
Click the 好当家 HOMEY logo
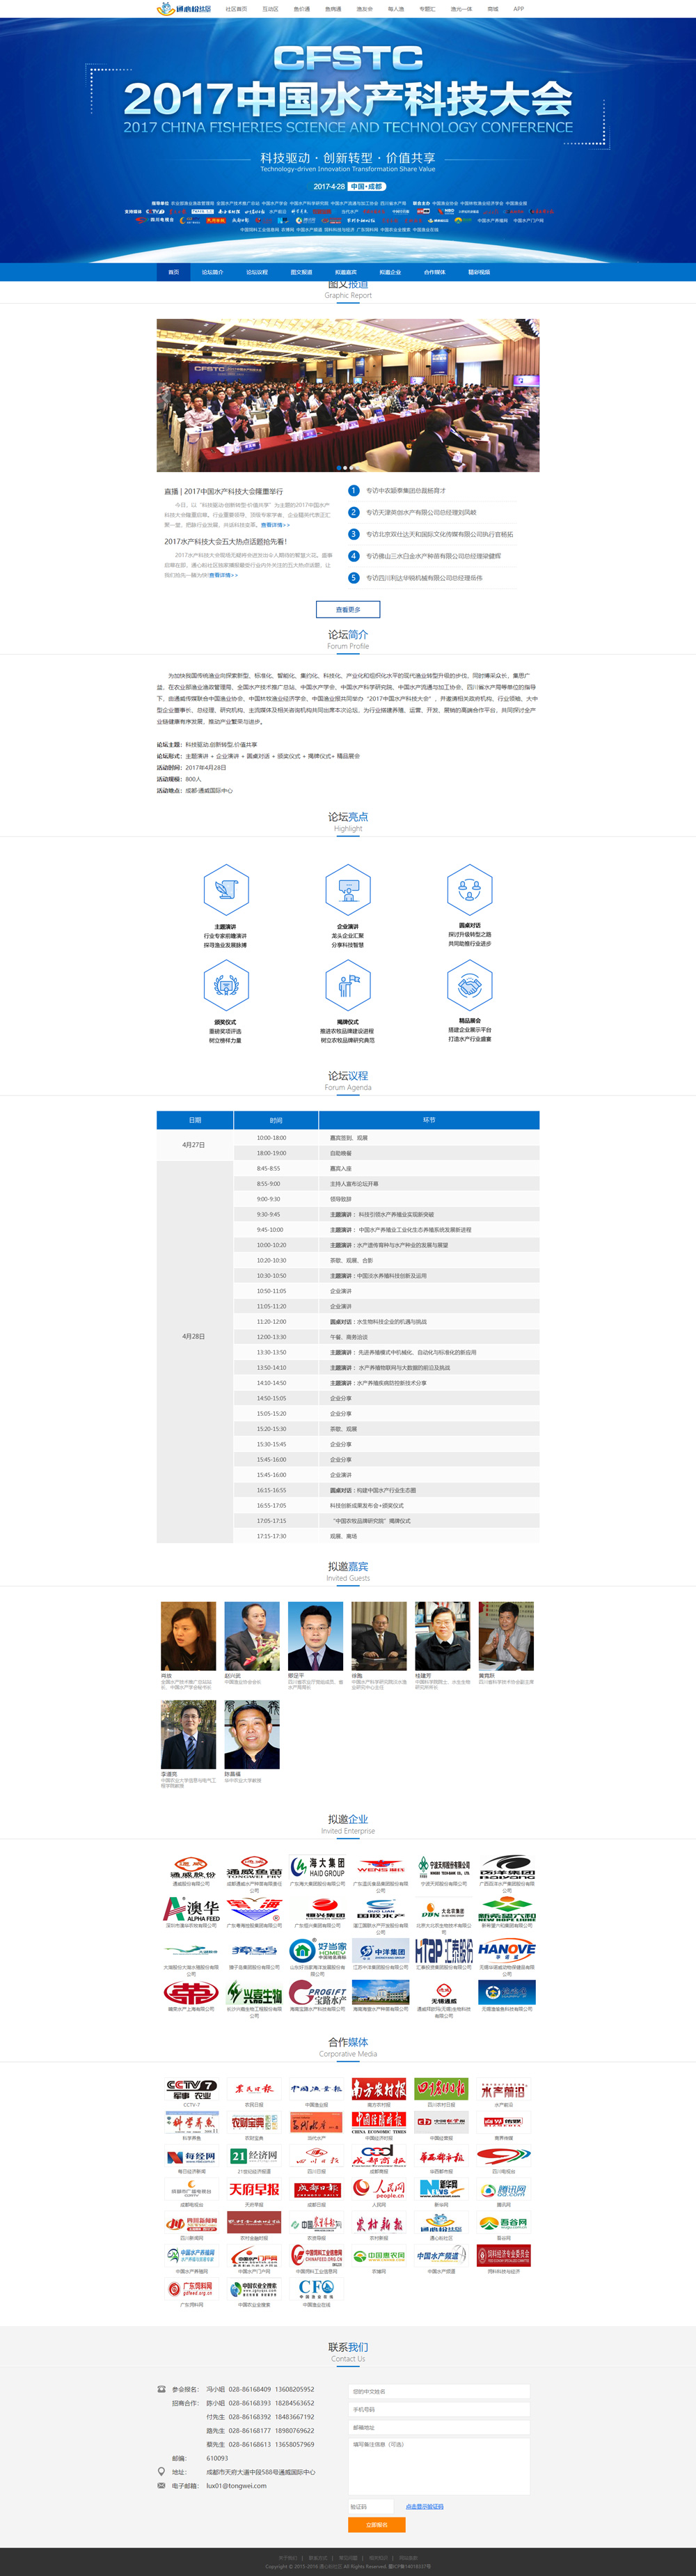tap(317, 1950)
